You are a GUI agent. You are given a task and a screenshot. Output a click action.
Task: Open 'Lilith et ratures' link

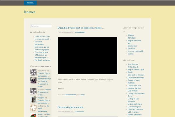[133, 112]
